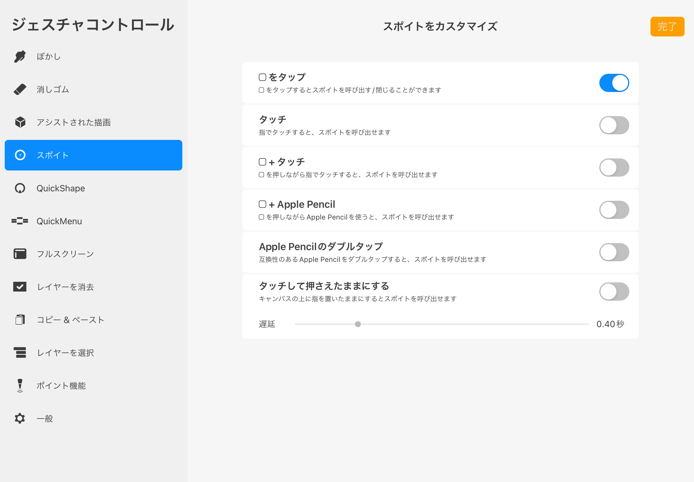
Task: Turn on the □ + Apple Pencil toggle
Action: click(x=614, y=210)
